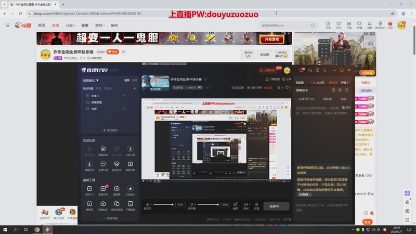The image size is (416, 234).
Task: Open 赛事 in Douyu navigation
Action: 85,25
